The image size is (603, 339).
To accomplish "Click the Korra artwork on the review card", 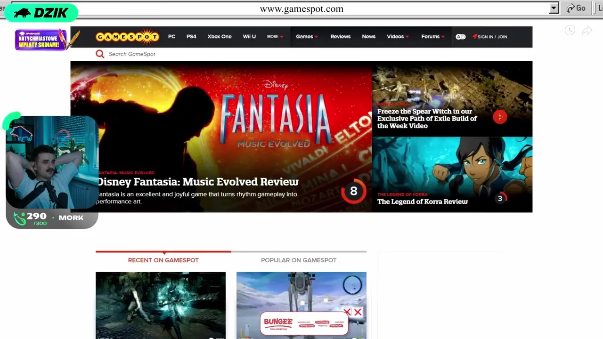I will pyautogui.click(x=452, y=165).
